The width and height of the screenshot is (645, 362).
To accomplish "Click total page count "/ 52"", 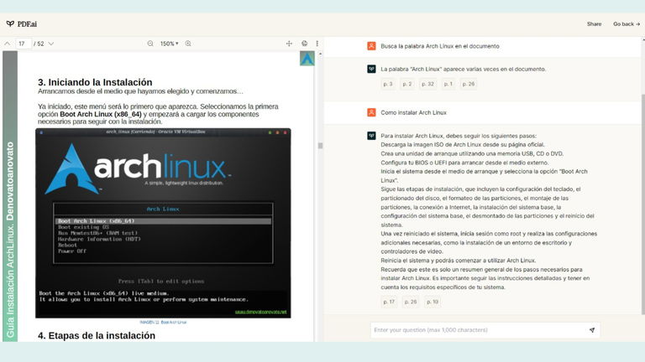I will (x=39, y=44).
